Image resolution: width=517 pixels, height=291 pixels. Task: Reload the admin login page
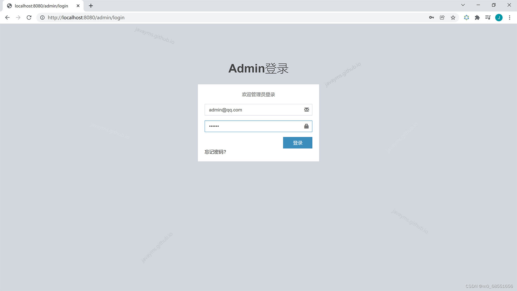(29, 18)
